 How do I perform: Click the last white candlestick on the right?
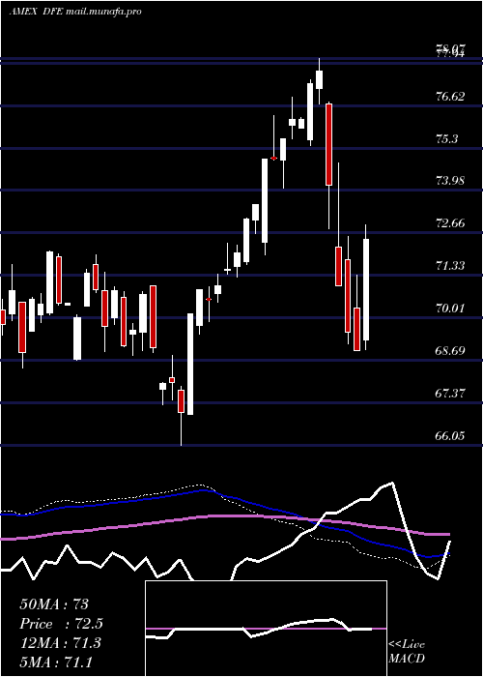366,289
